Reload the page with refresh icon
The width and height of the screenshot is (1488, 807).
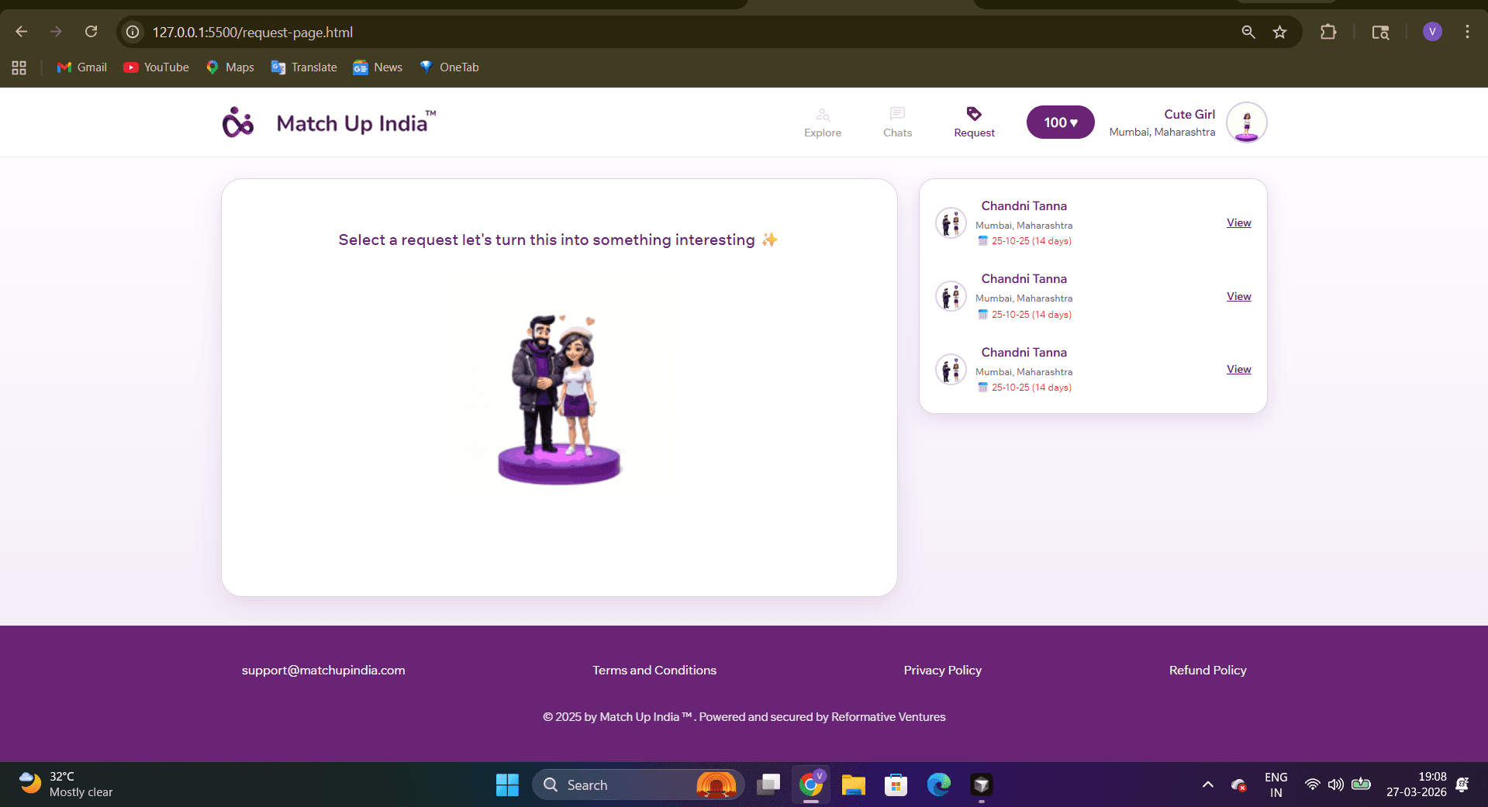(91, 32)
